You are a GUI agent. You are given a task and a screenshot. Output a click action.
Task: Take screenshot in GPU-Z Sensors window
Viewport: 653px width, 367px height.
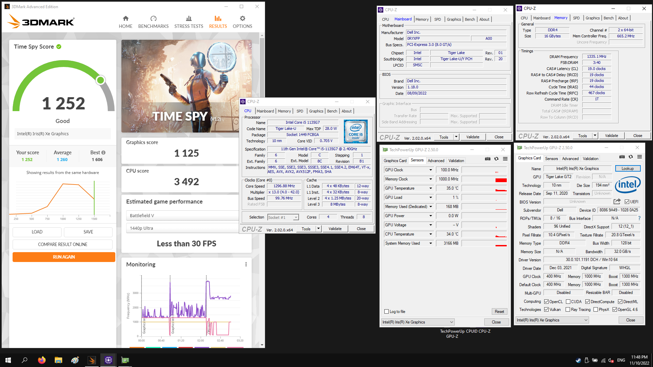(x=487, y=159)
